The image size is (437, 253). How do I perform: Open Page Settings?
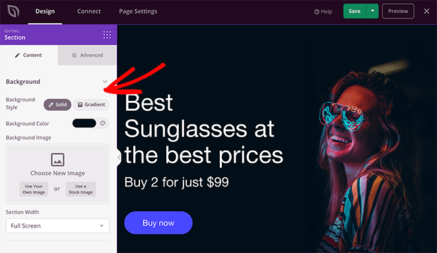(x=138, y=11)
